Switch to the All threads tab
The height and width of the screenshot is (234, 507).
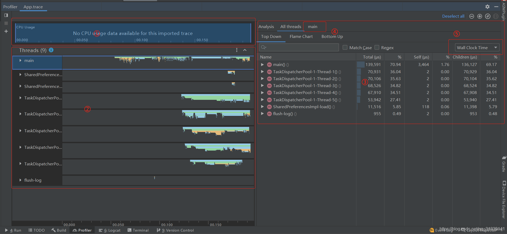click(291, 27)
